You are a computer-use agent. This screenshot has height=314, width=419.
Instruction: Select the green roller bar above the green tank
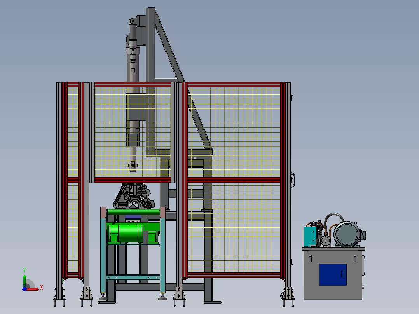pyautogui.click(x=133, y=212)
